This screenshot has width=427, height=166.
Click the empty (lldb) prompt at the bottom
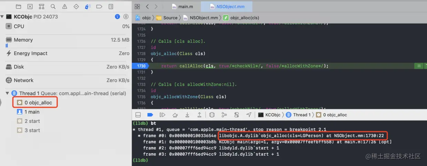(x=140, y=160)
